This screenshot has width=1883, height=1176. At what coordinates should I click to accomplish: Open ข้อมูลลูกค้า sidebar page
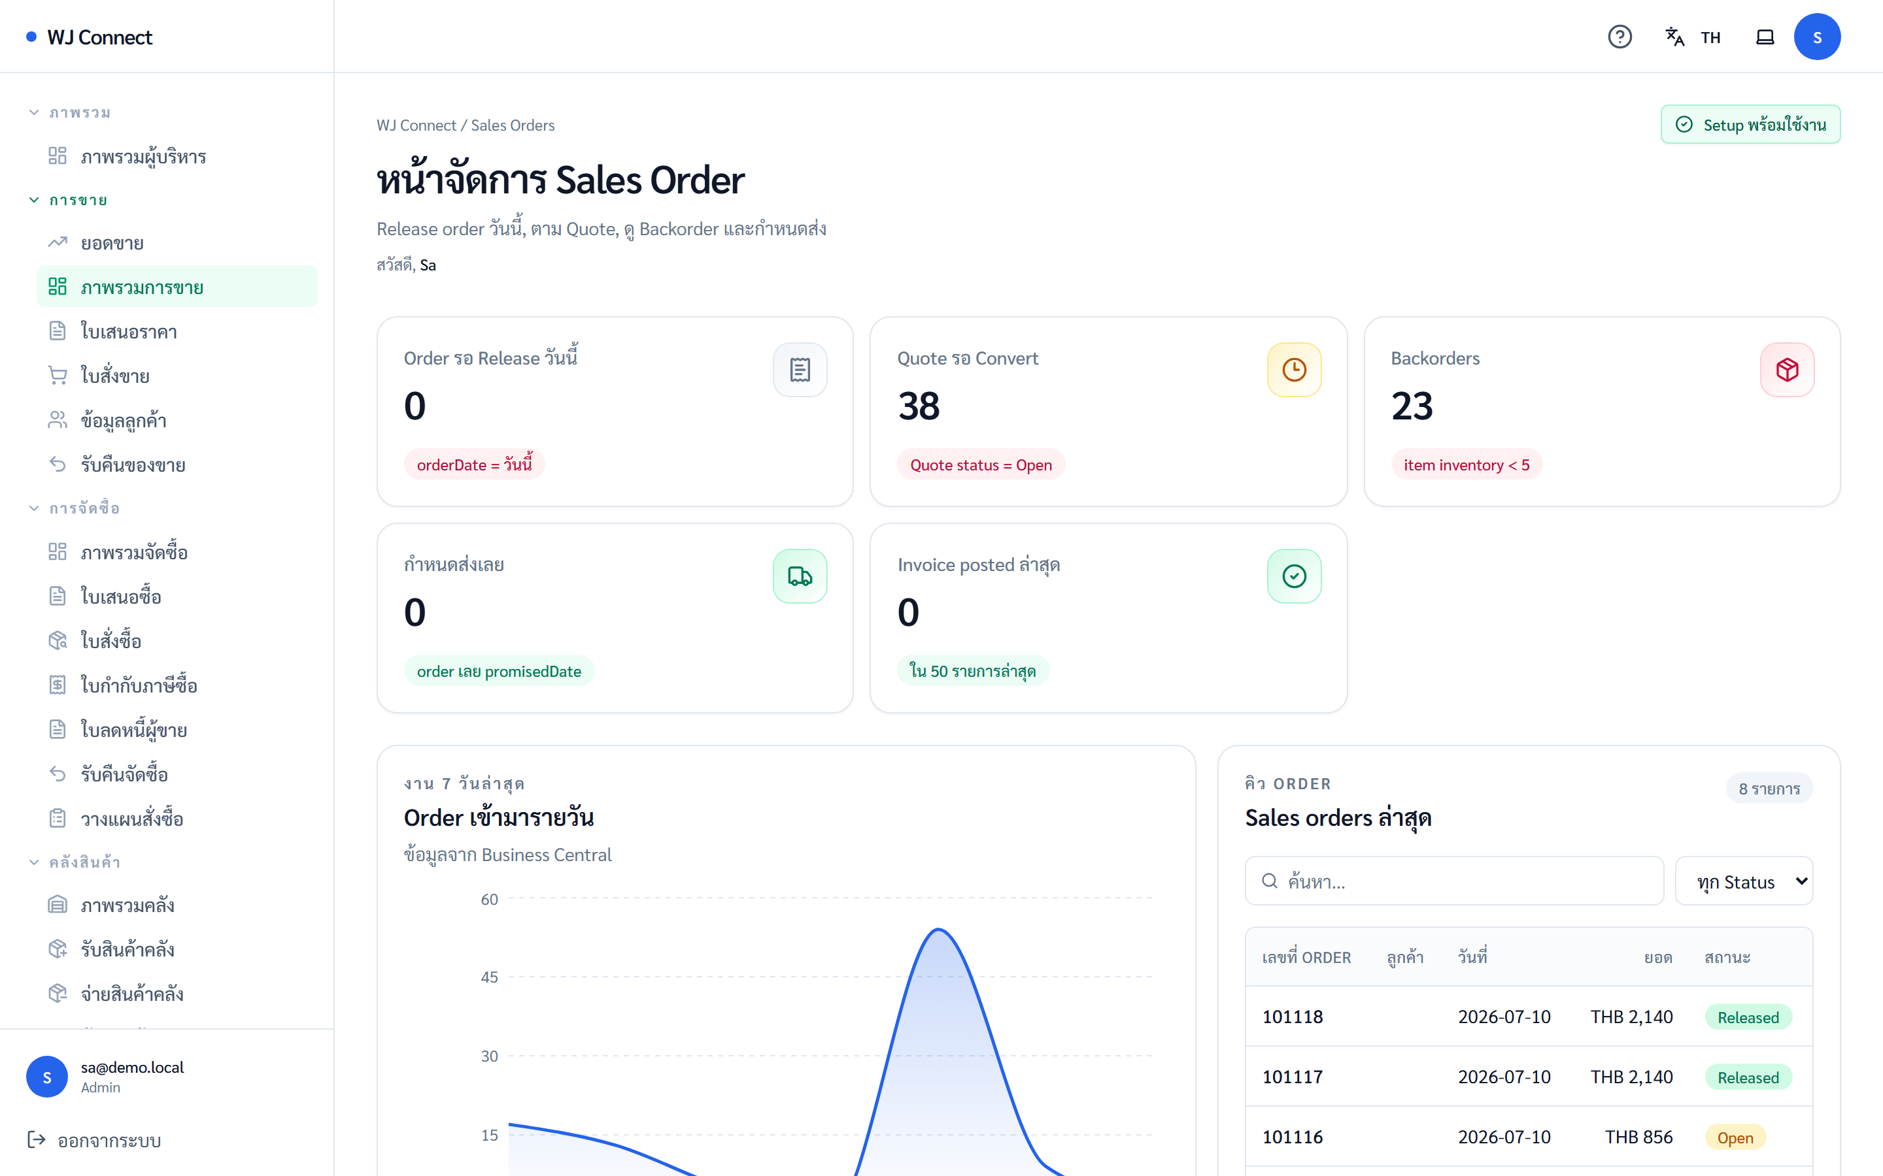coord(177,420)
